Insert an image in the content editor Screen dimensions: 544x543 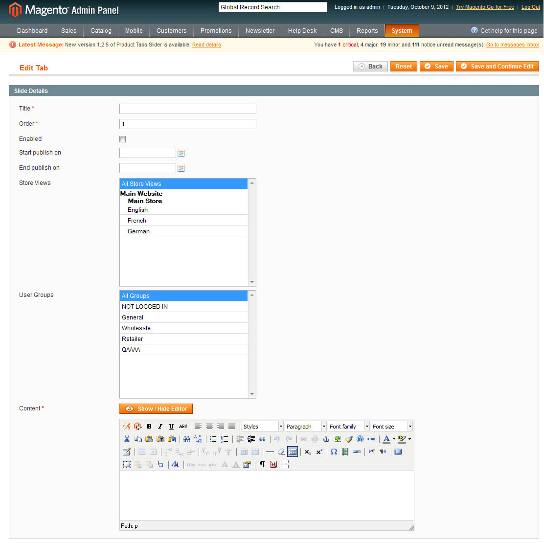337,439
